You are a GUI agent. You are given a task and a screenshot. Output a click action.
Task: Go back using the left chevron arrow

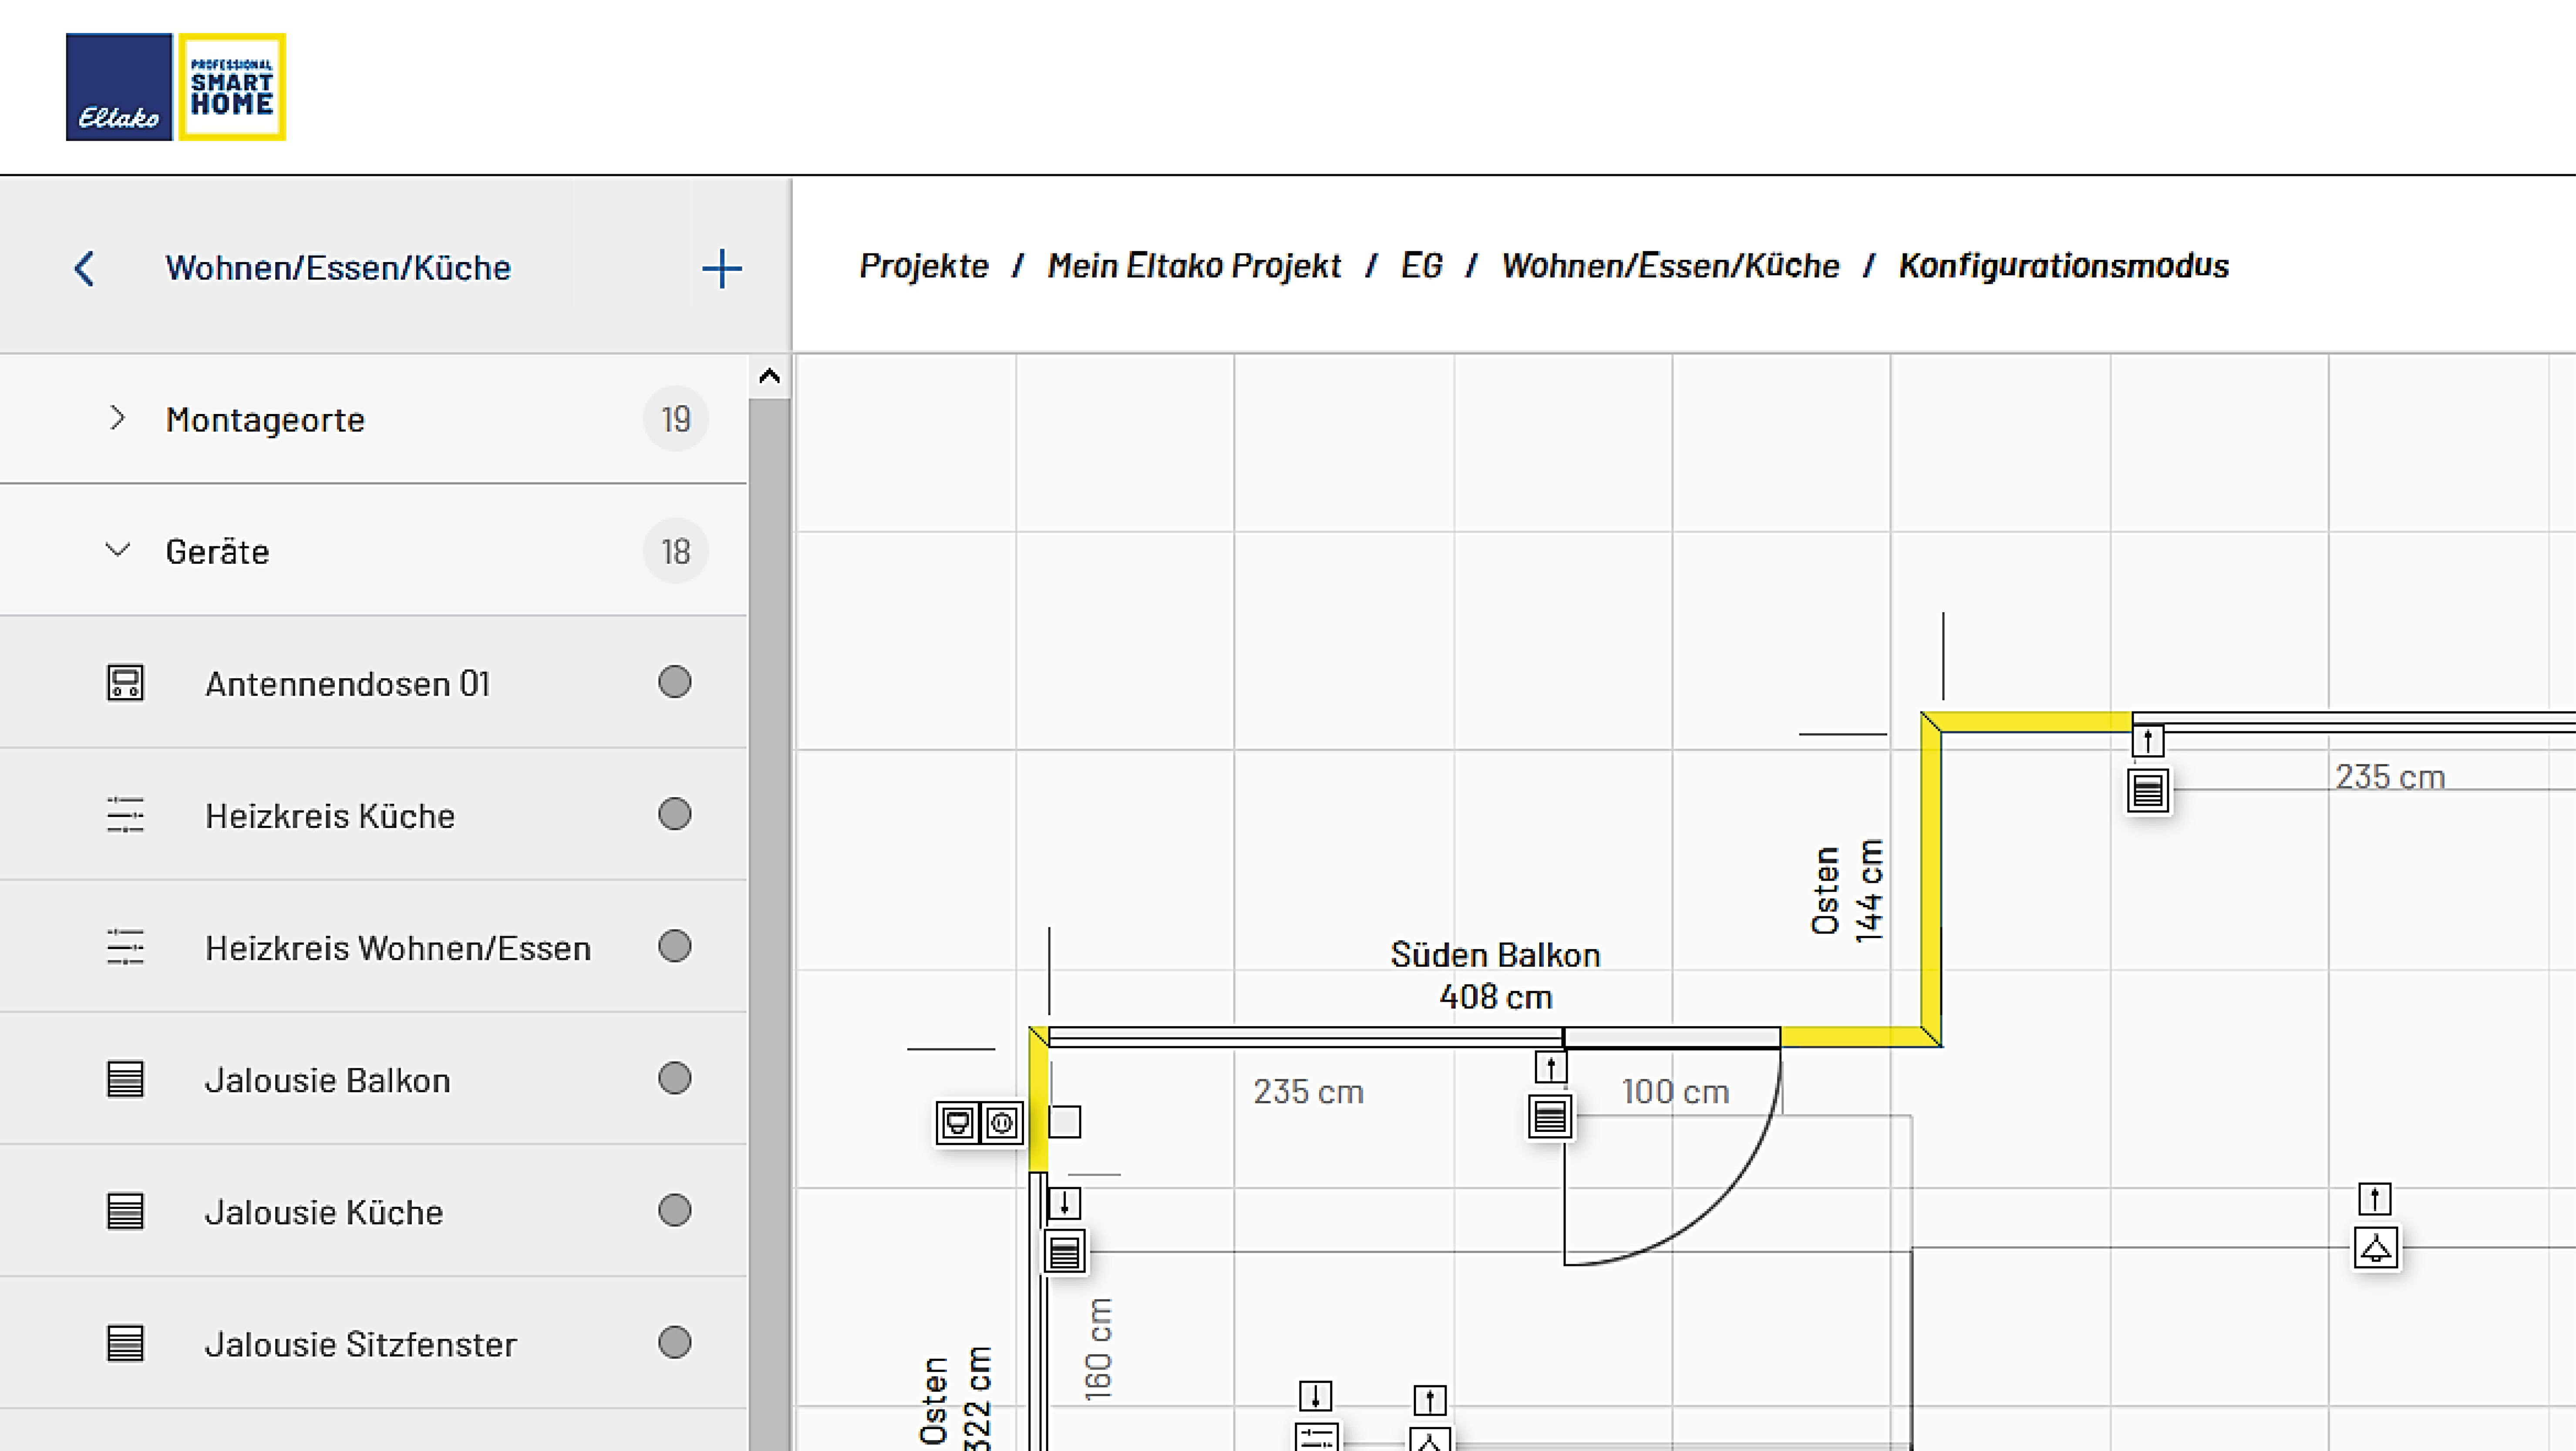(x=85, y=268)
